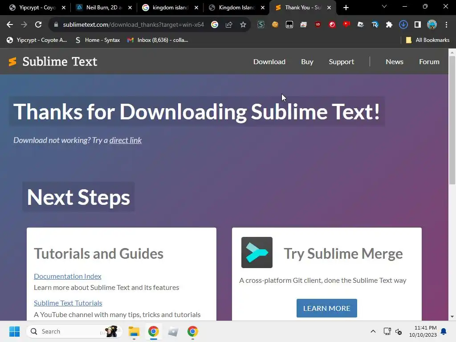Click the LEARN MORE button
Screen dimensions: 456x342
click(326, 308)
